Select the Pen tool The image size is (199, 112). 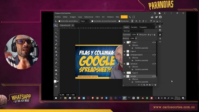(56, 63)
